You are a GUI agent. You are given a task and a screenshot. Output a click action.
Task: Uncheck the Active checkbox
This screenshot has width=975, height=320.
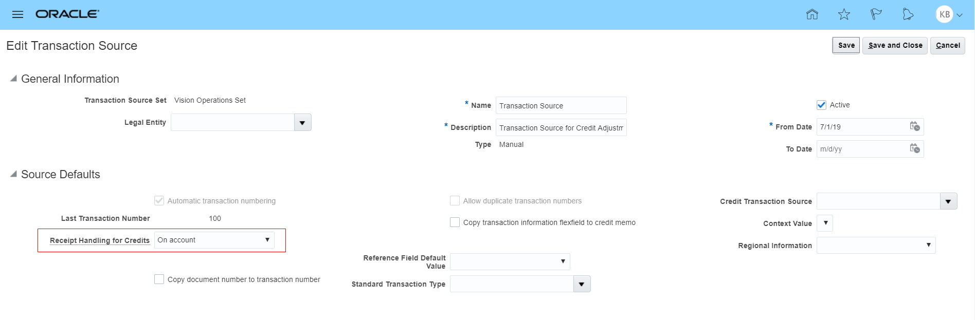(821, 105)
